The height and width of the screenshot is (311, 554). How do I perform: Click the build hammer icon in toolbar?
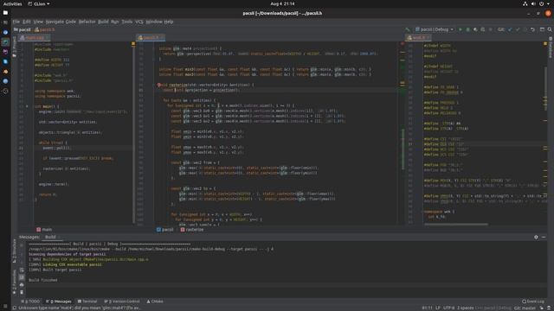click(x=408, y=29)
